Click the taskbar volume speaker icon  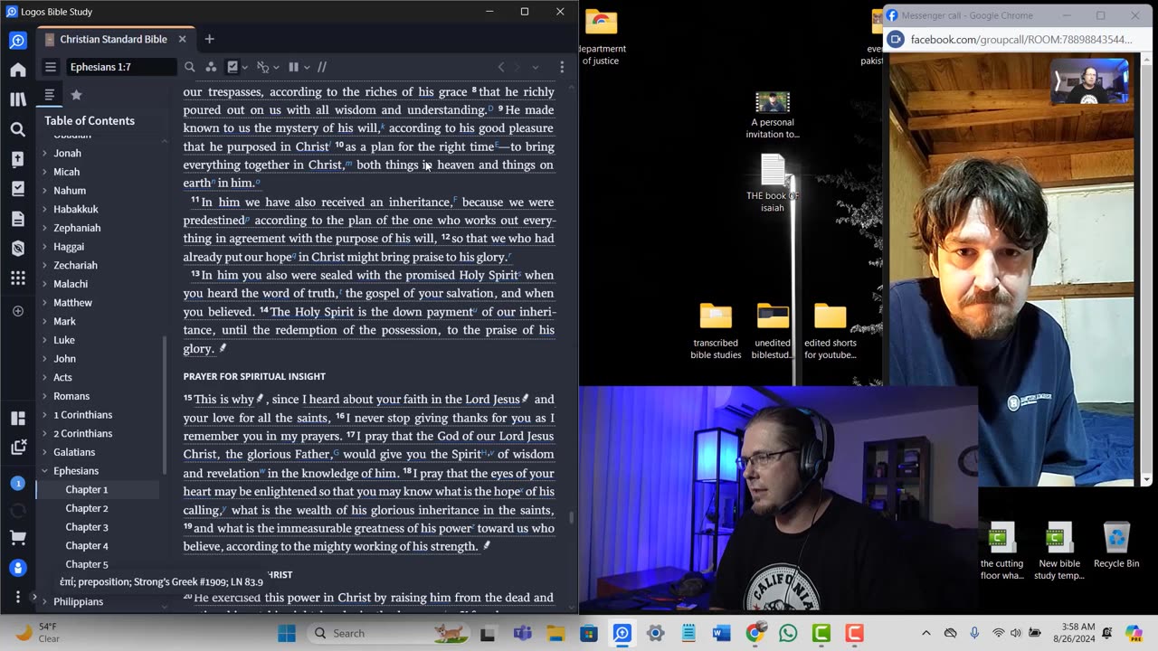pos(1016,633)
